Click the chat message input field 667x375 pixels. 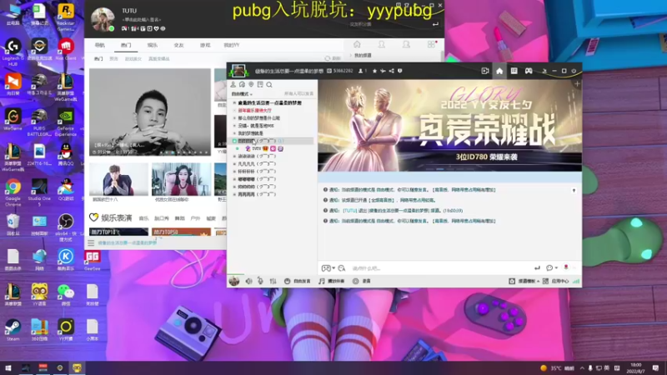click(439, 268)
